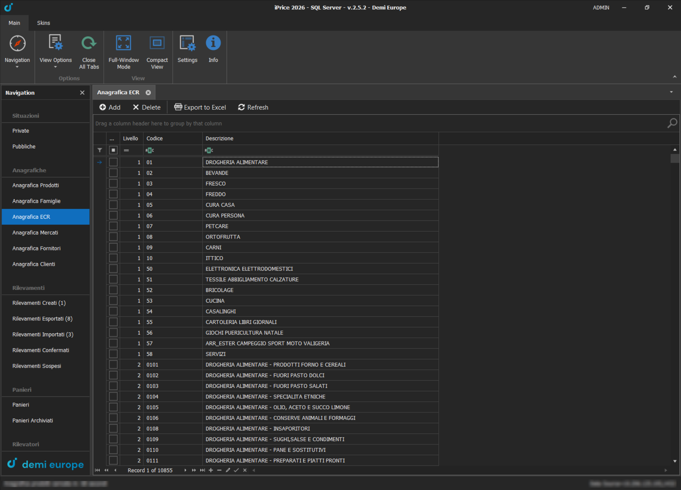Go to the first record in navigator
681x490 pixels.
click(97, 470)
